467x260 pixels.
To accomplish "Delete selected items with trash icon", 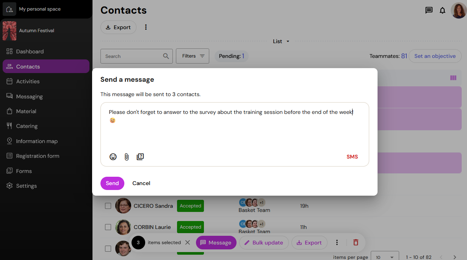I will tap(356, 243).
